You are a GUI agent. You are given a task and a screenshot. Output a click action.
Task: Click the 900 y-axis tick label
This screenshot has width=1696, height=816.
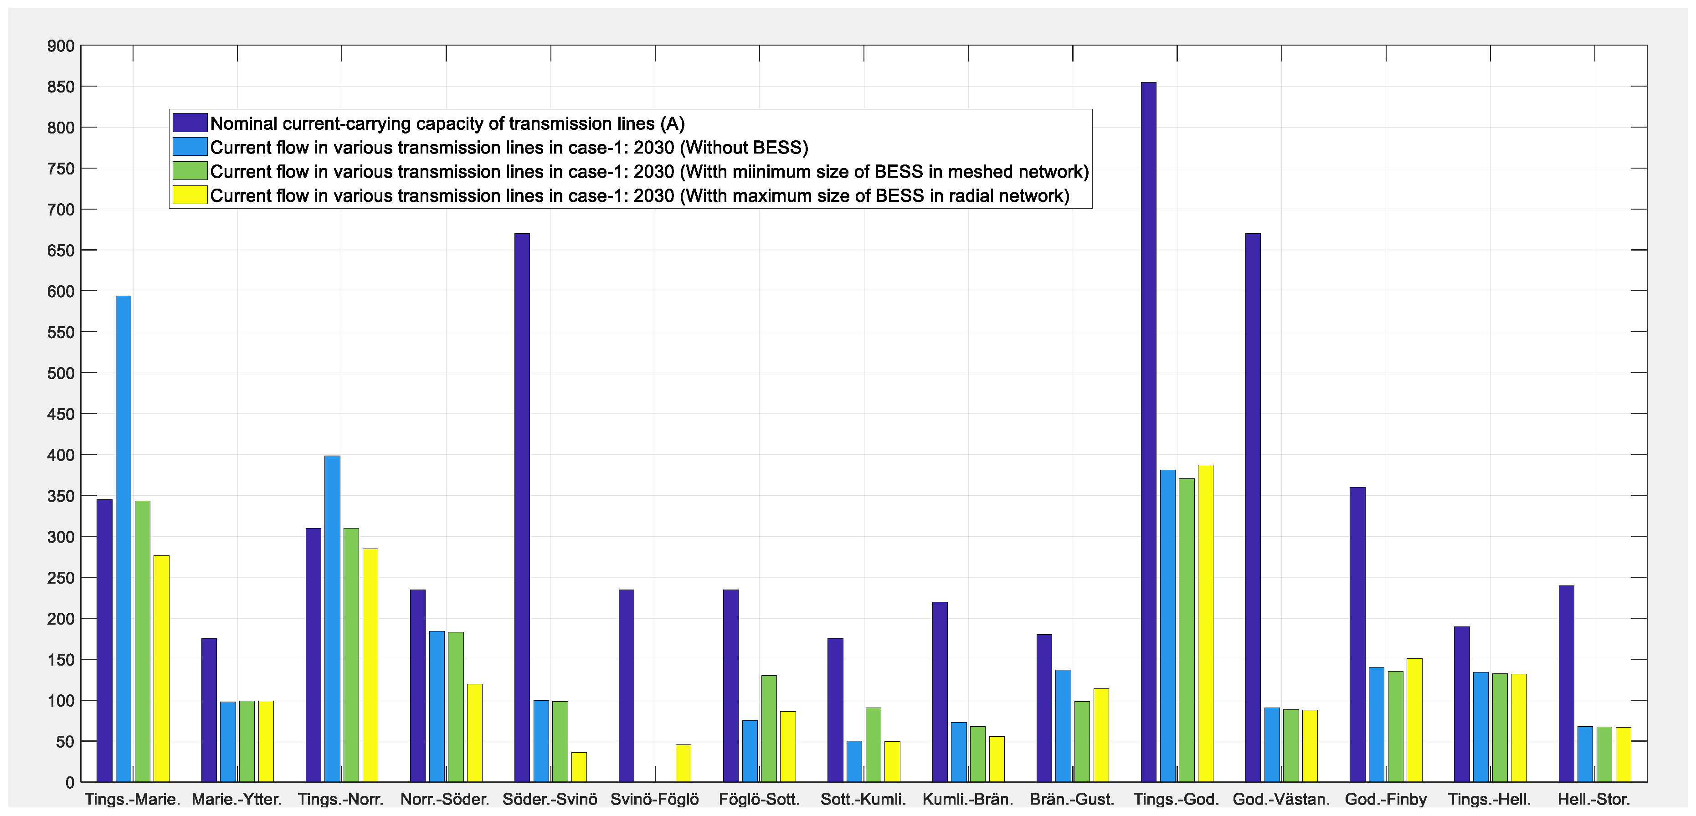pos(61,46)
